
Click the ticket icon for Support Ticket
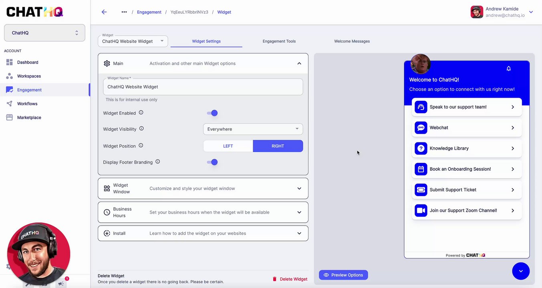pyautogui.click(x=421, y=190)
